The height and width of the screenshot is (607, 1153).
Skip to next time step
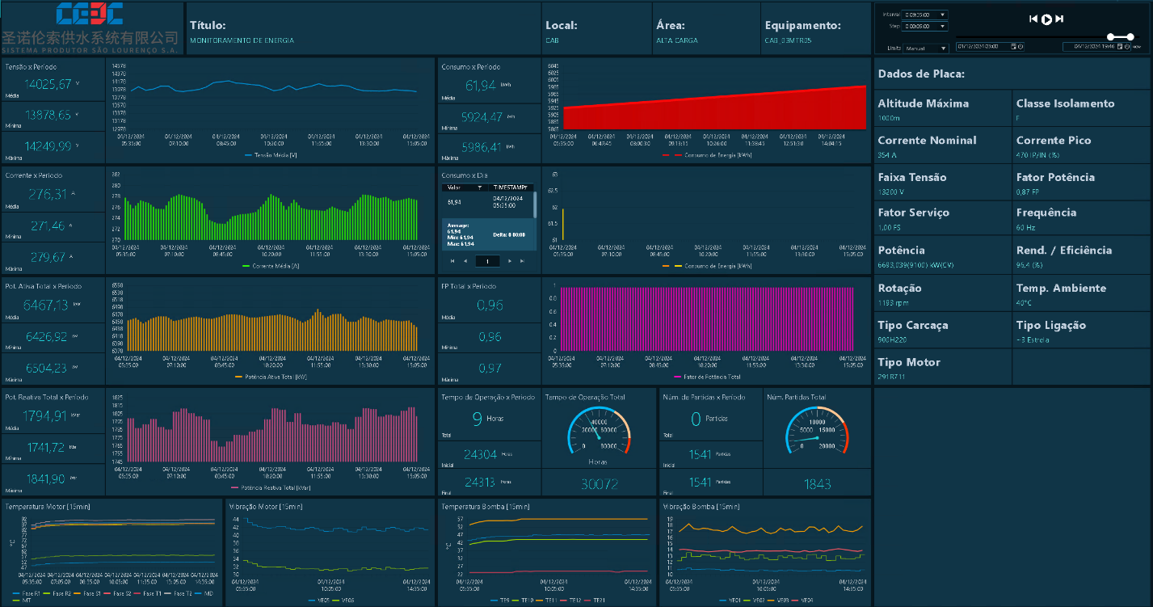(x=1059, y=19)
